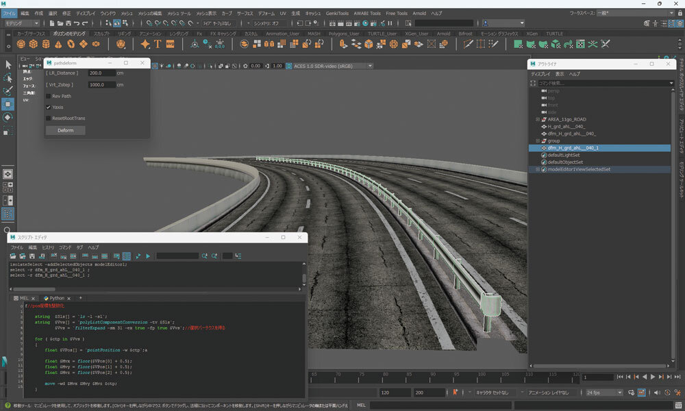Click the polygon sphere shelf icon
The image size is (685, 411).
22,44
